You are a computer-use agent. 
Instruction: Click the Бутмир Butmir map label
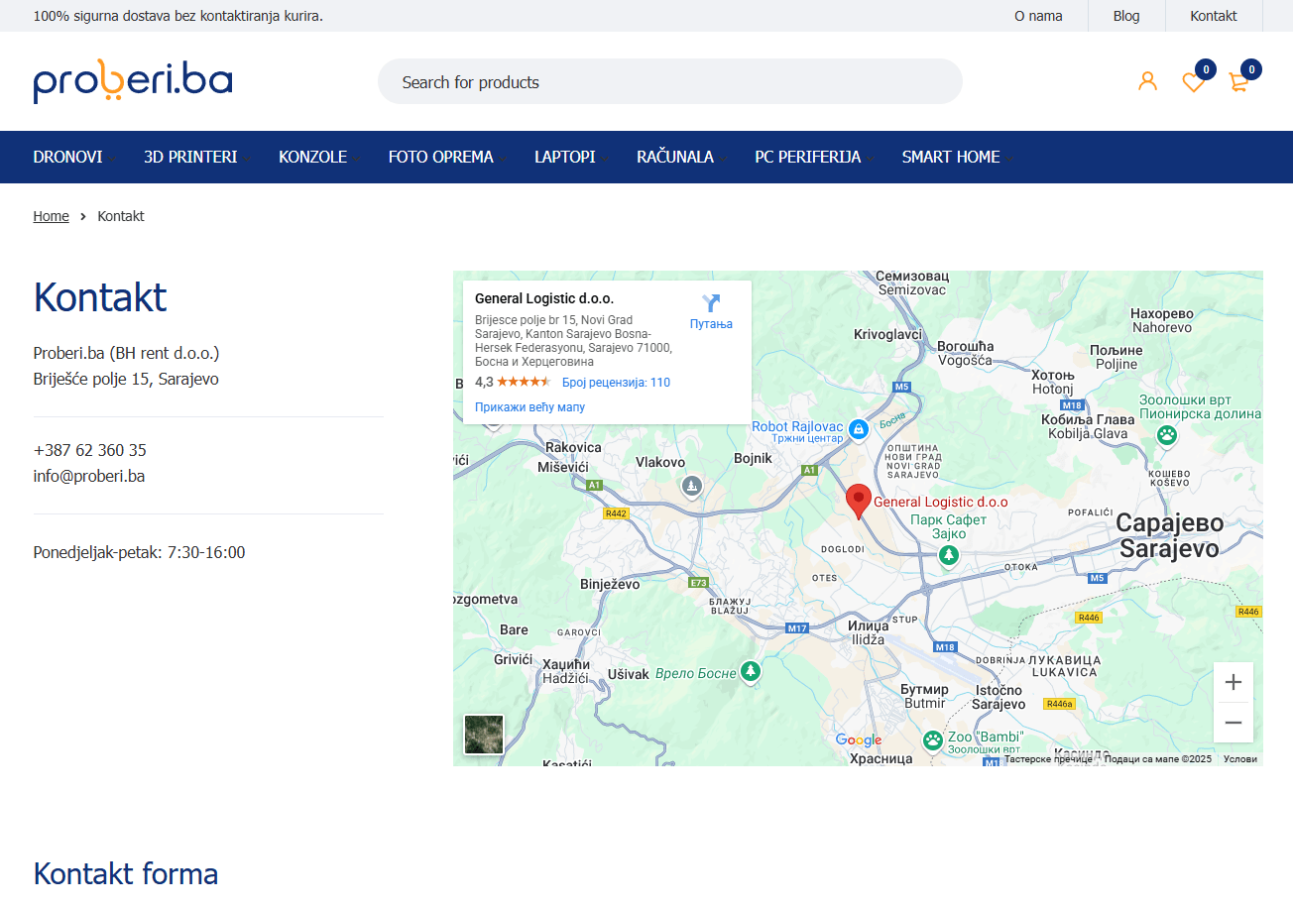(924, 696)
